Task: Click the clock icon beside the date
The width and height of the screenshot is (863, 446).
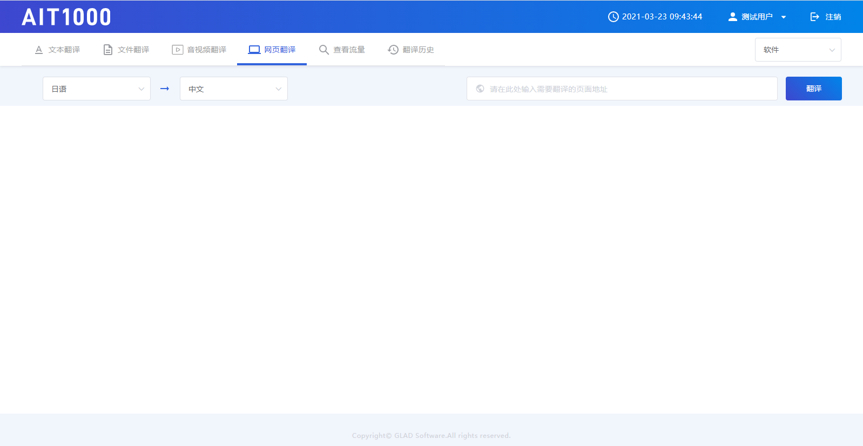Action: coord(613,17)
